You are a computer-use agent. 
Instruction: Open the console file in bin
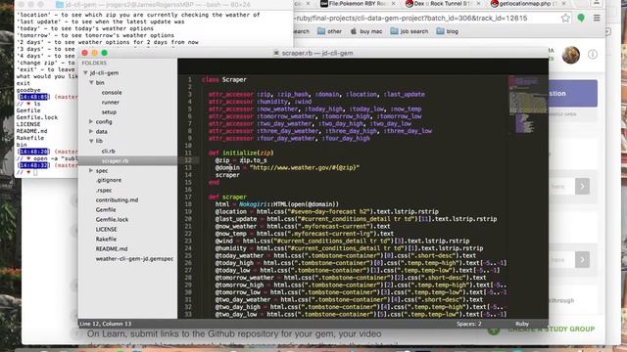[112, 92]
